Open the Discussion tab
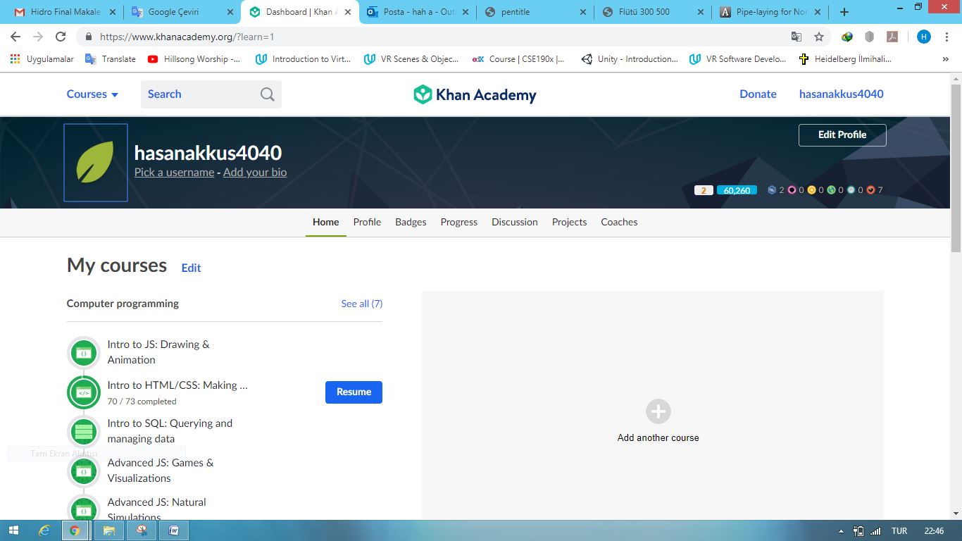 [515, 222]
